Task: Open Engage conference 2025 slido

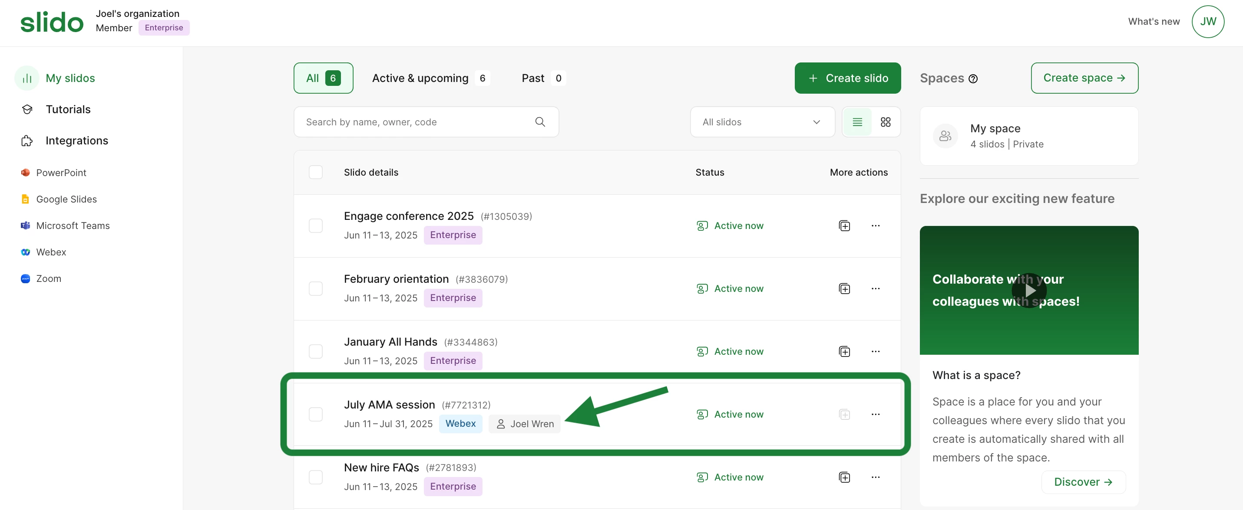Action: (409, 216)
